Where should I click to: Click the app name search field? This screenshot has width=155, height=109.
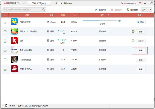[x=24, y=9]
